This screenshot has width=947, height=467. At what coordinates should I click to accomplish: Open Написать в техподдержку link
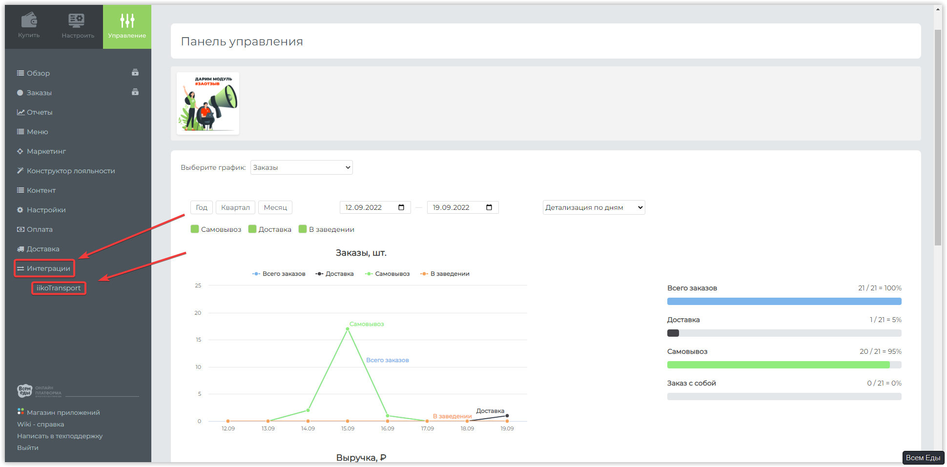60,436
